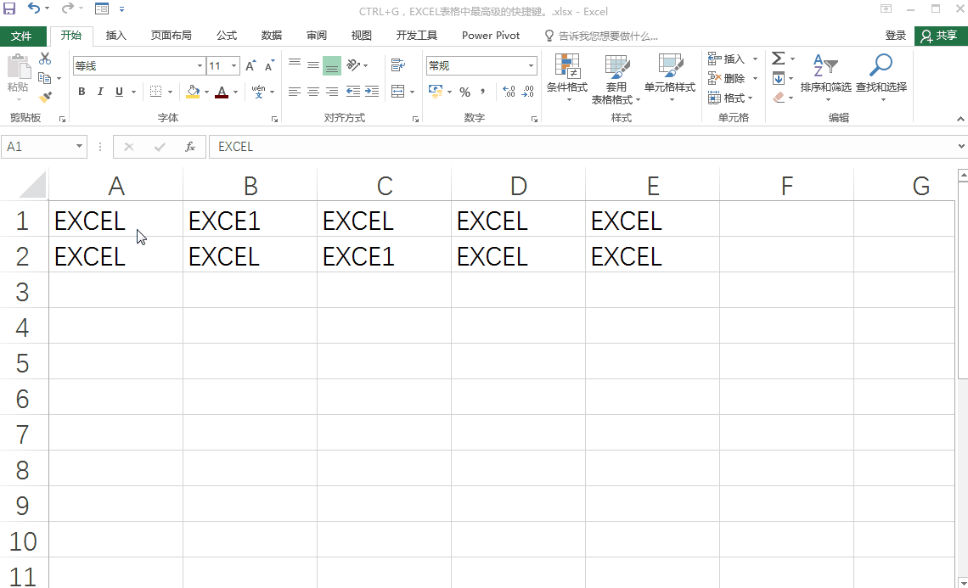Apply cell borders icon
Viewport: 968px width, 588px height.
click(x=156, y=92)
